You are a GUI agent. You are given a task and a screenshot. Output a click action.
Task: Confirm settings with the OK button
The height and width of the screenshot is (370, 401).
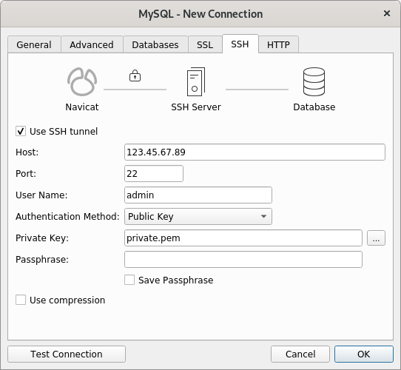tap(364, 354)
